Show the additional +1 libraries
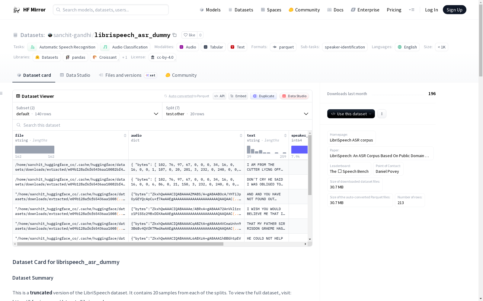The image size is (483, 301). 125,57
